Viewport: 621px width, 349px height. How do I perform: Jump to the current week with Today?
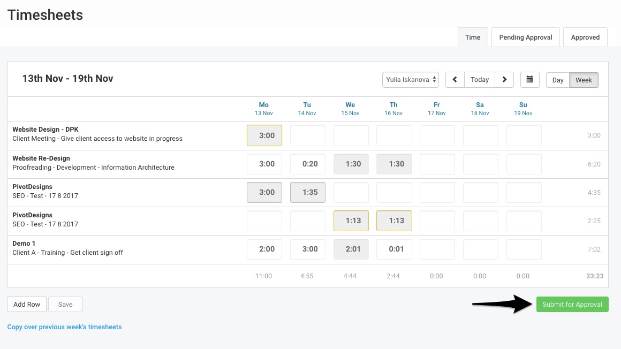479,79
